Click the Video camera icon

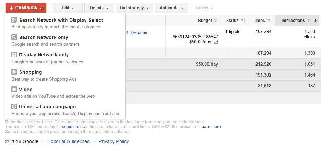(14, 90)
